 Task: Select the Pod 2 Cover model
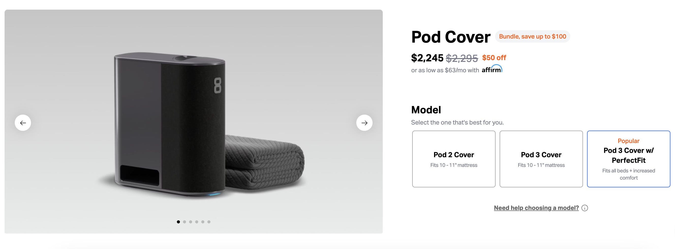pyautogui.click(x=454, y=159)
